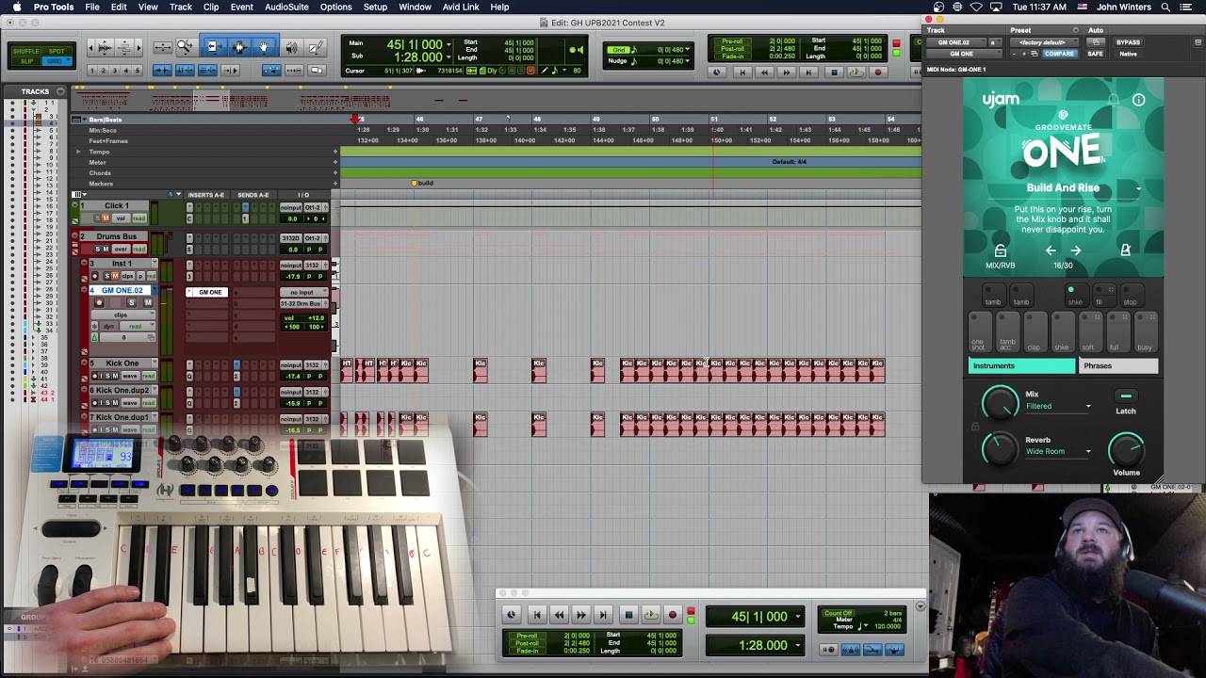The image size is (1206, 678).
Task: Click the stop button in floating transport
Action: tap(628, 615)
